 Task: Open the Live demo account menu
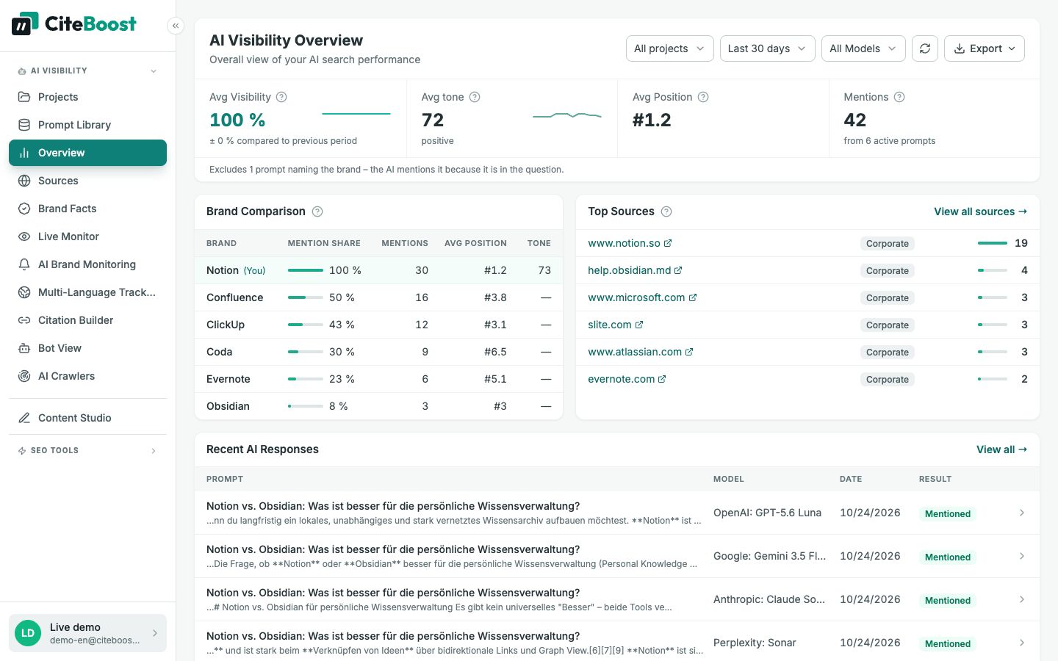point(87,633)
